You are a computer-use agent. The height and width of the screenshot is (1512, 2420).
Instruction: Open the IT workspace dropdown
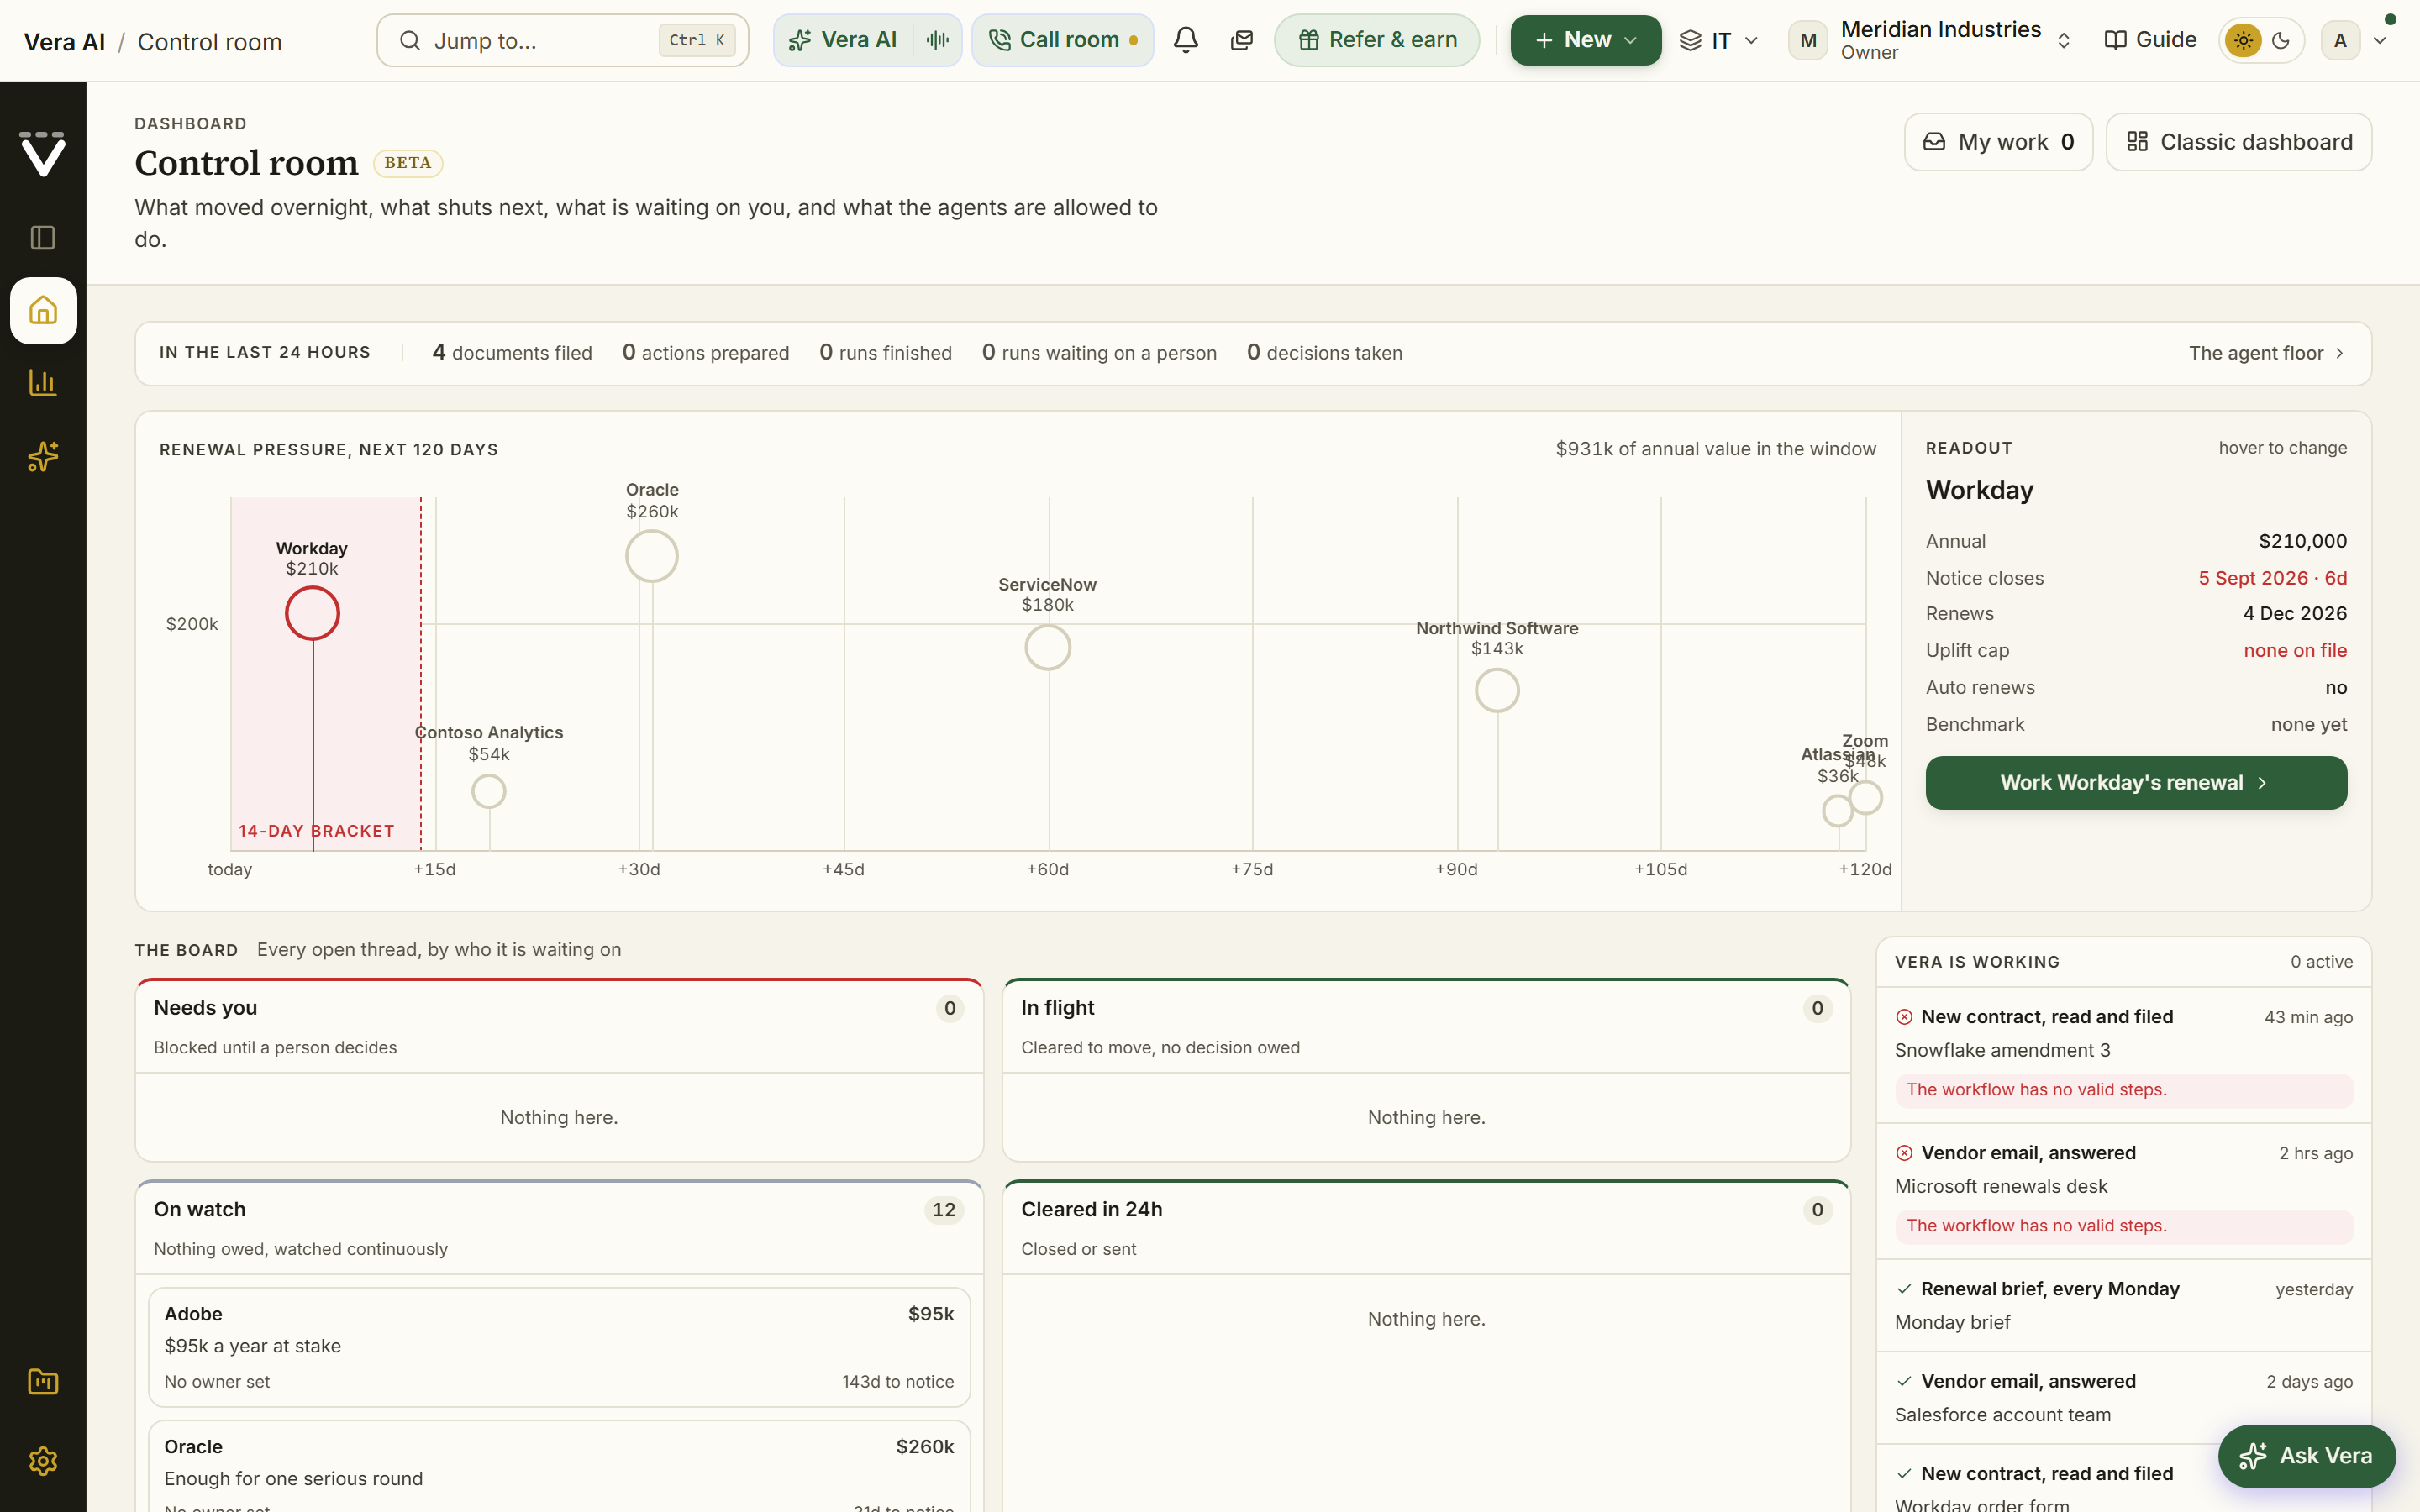(x=1719, y=40)
